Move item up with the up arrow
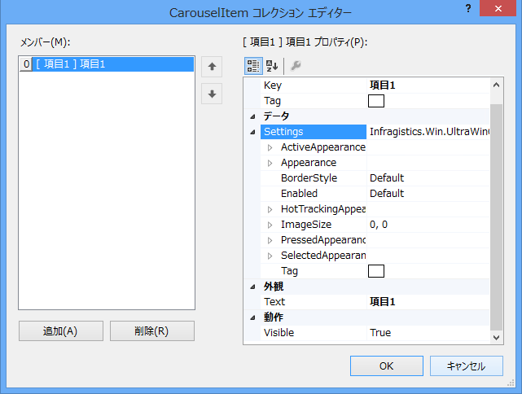 coord(212,66)
